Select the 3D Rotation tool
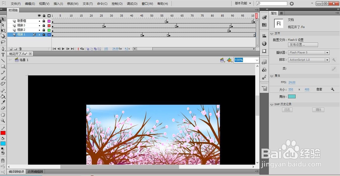 (x=3, y=36)
